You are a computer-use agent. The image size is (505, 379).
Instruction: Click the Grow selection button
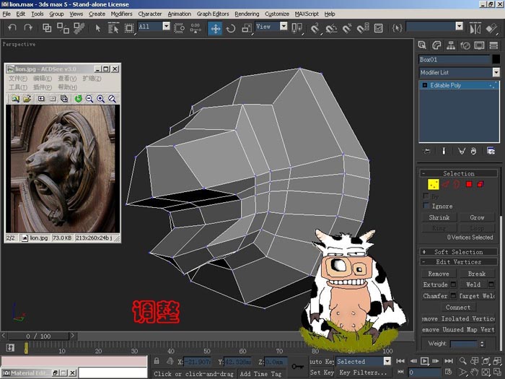[477, 217]
